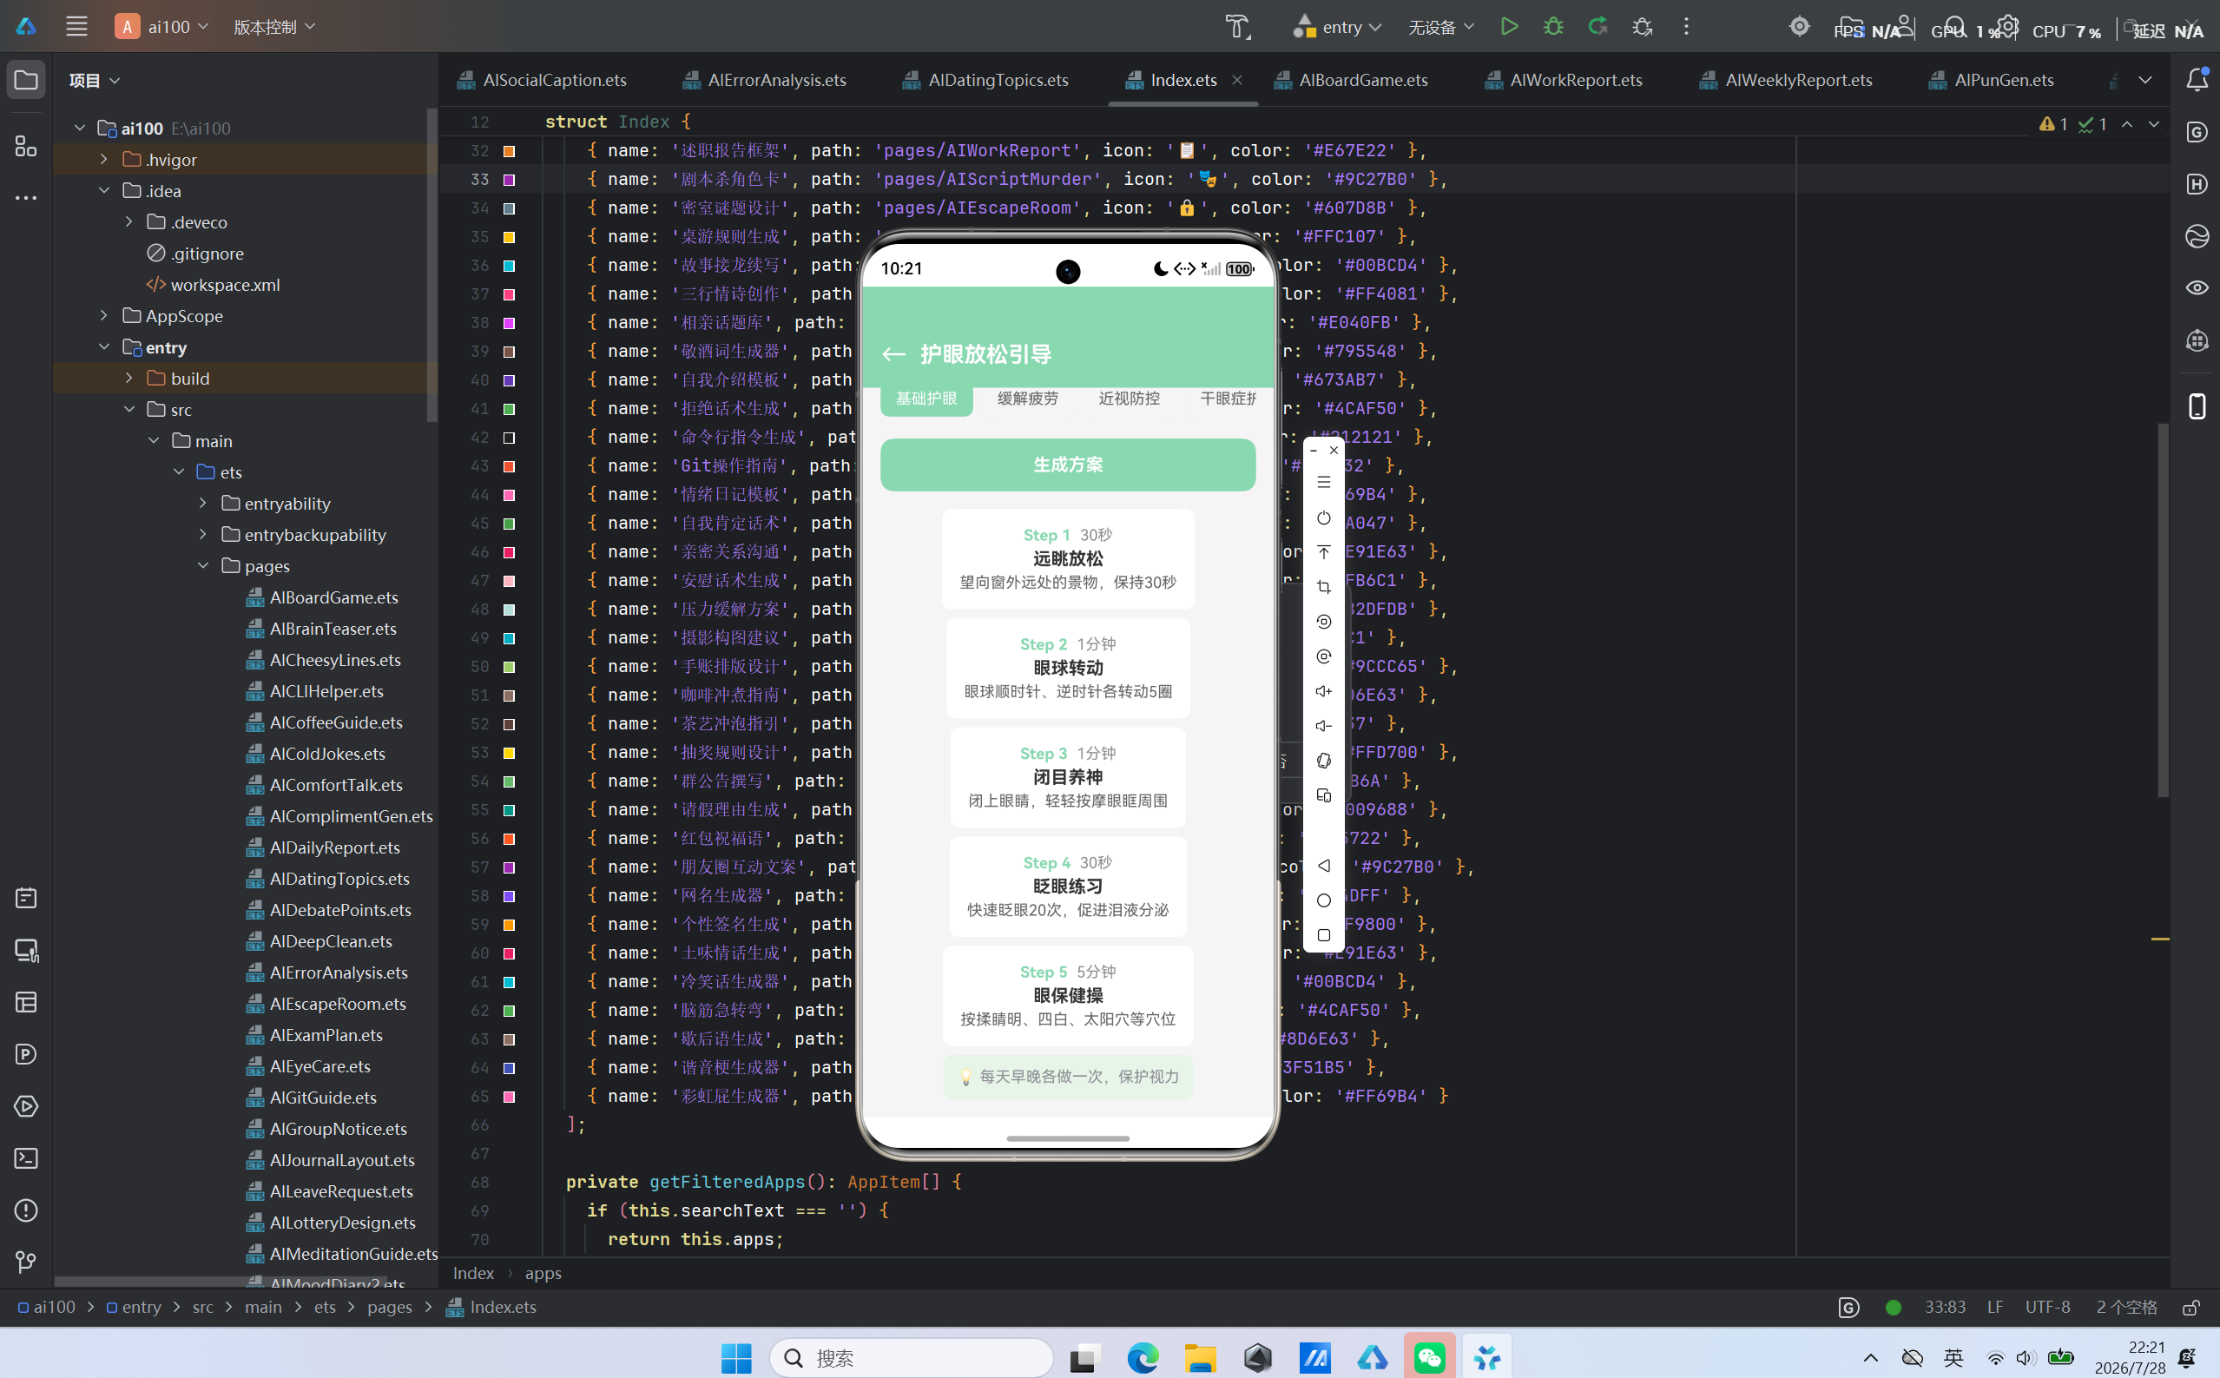Screen dimensions: 2220x1378
Task: Open the Terminal panel icon in left sidebar
Action: click(x=25, y=1158)
